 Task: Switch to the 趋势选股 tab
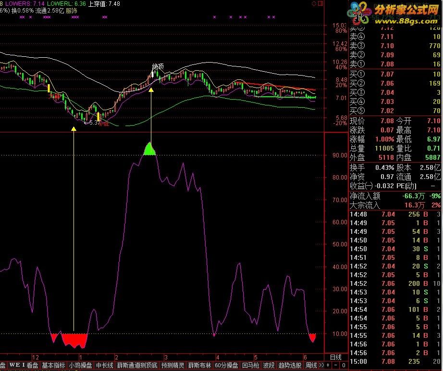(290, 365)
